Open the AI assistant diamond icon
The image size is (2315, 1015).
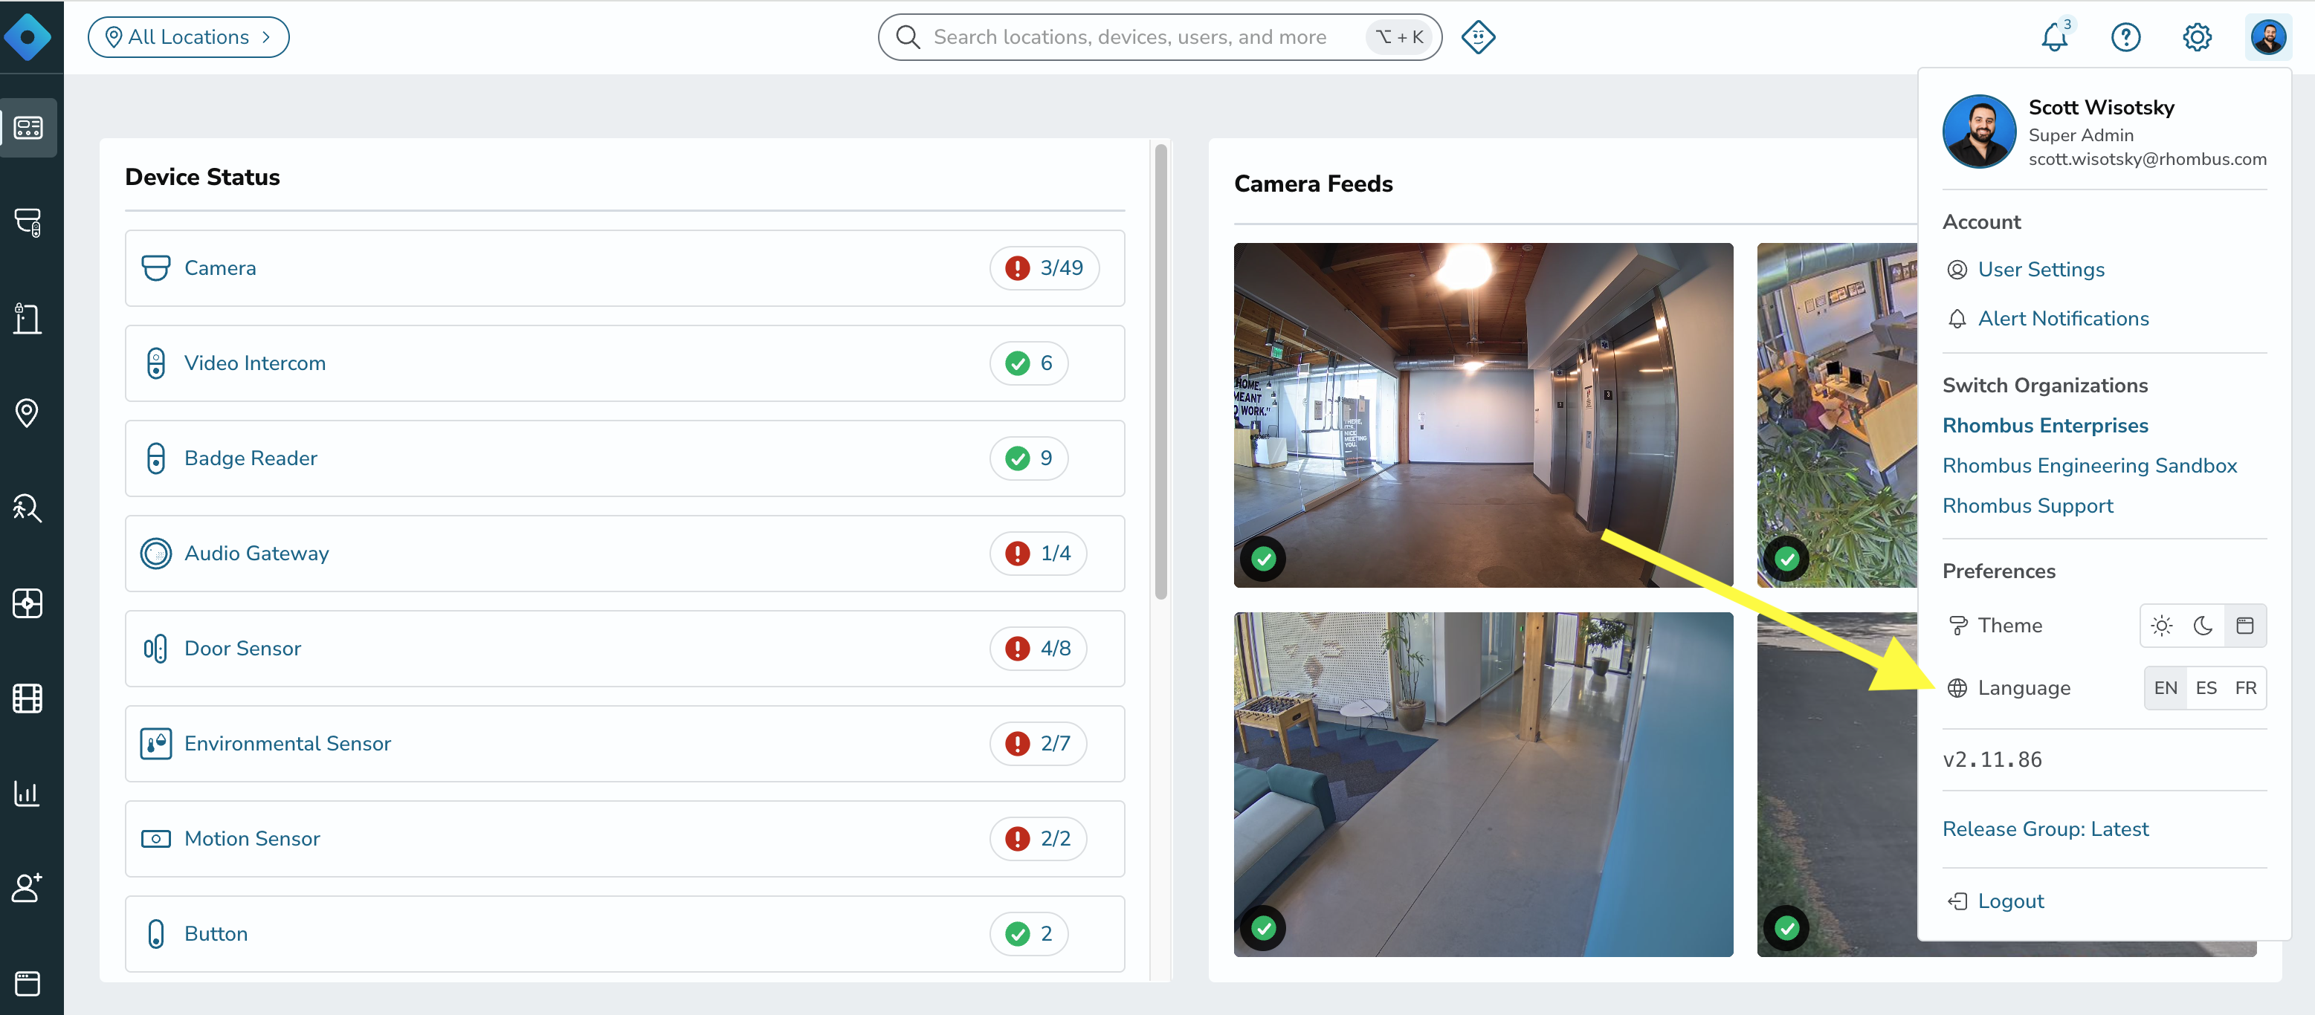click(1479, 37)
